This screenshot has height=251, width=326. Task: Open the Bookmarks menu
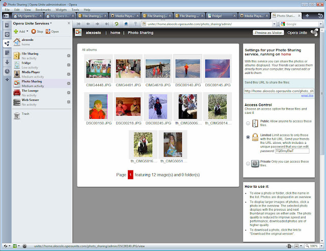click(43, 10)
